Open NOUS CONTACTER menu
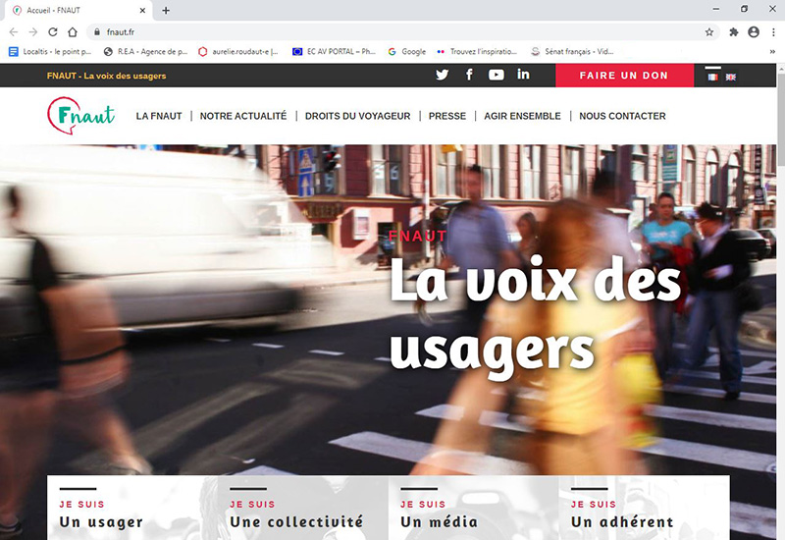 coord(622,116)
